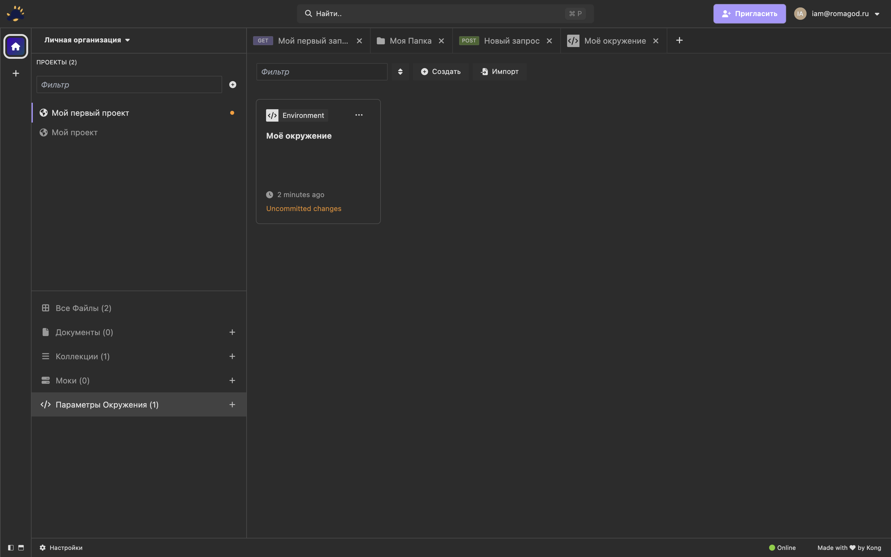Click the Insomnia logo in the top-left corner
891x557 pixels.
coord(15,13)
